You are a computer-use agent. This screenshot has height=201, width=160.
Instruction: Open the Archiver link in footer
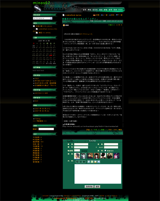(x=114, y=195)
